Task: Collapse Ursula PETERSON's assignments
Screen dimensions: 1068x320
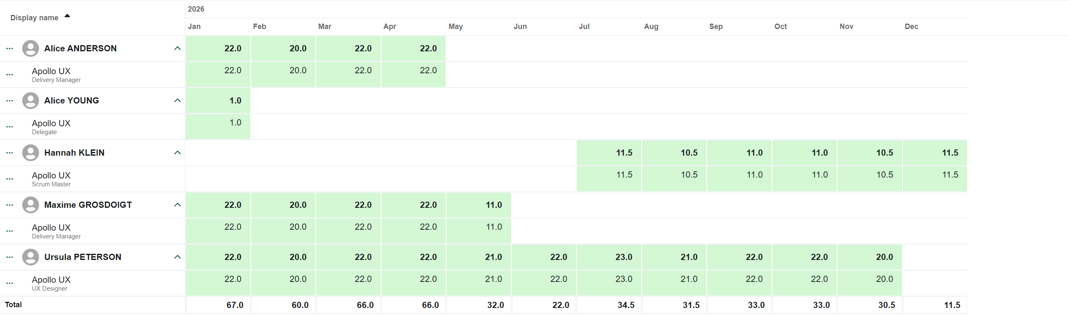Action: [178, 257]
